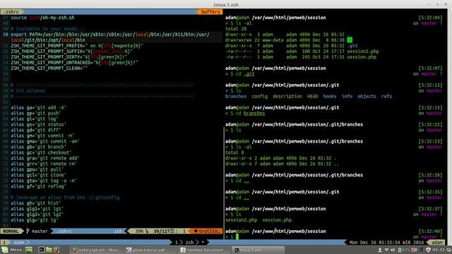This screenshot has height=254, width=452.
Task: Open the green file manager folder icon
Action: click(x=49, y=250)
